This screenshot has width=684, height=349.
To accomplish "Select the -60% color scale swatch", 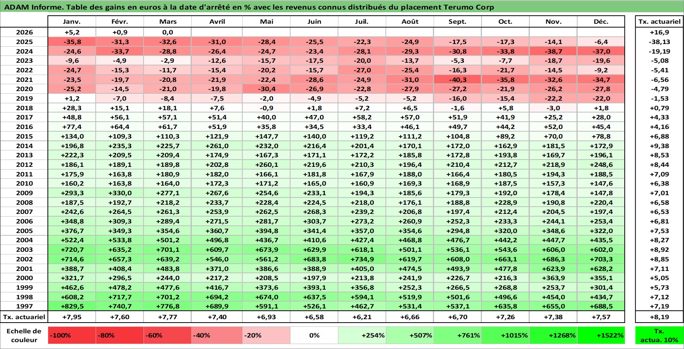I will pos(168,335).
